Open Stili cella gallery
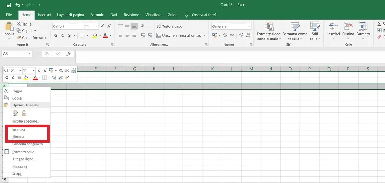 coord(315,31)
